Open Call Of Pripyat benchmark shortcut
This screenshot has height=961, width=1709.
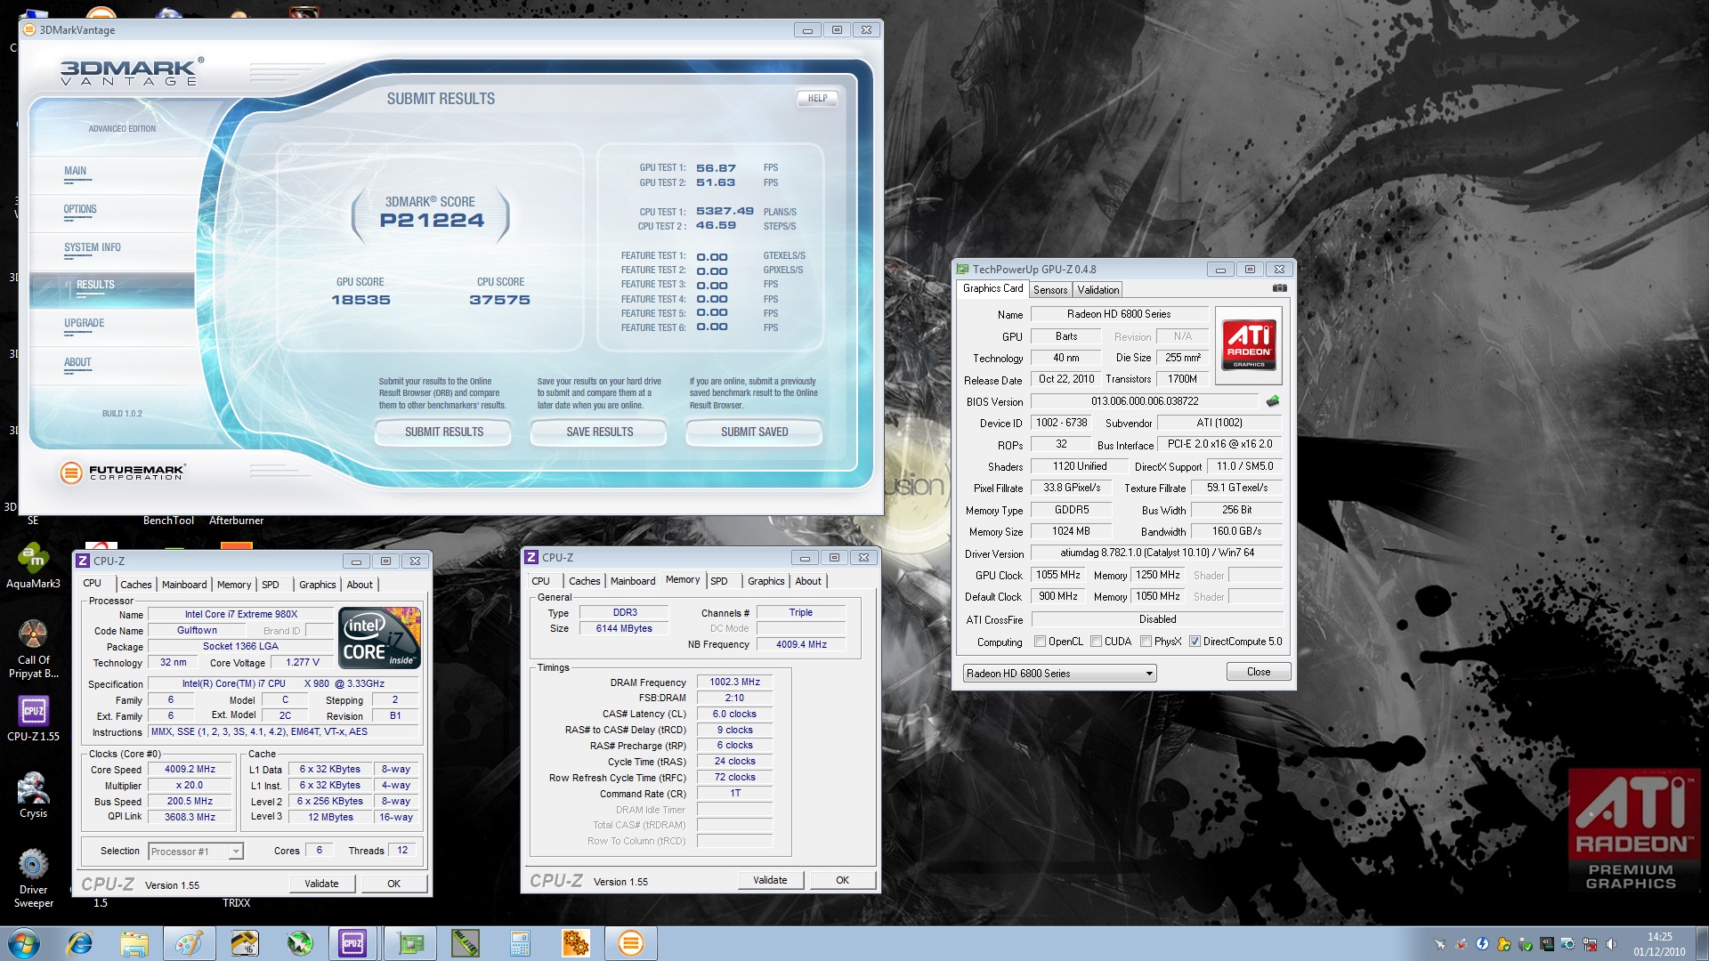pyautogui.click(x=33, y=635)
